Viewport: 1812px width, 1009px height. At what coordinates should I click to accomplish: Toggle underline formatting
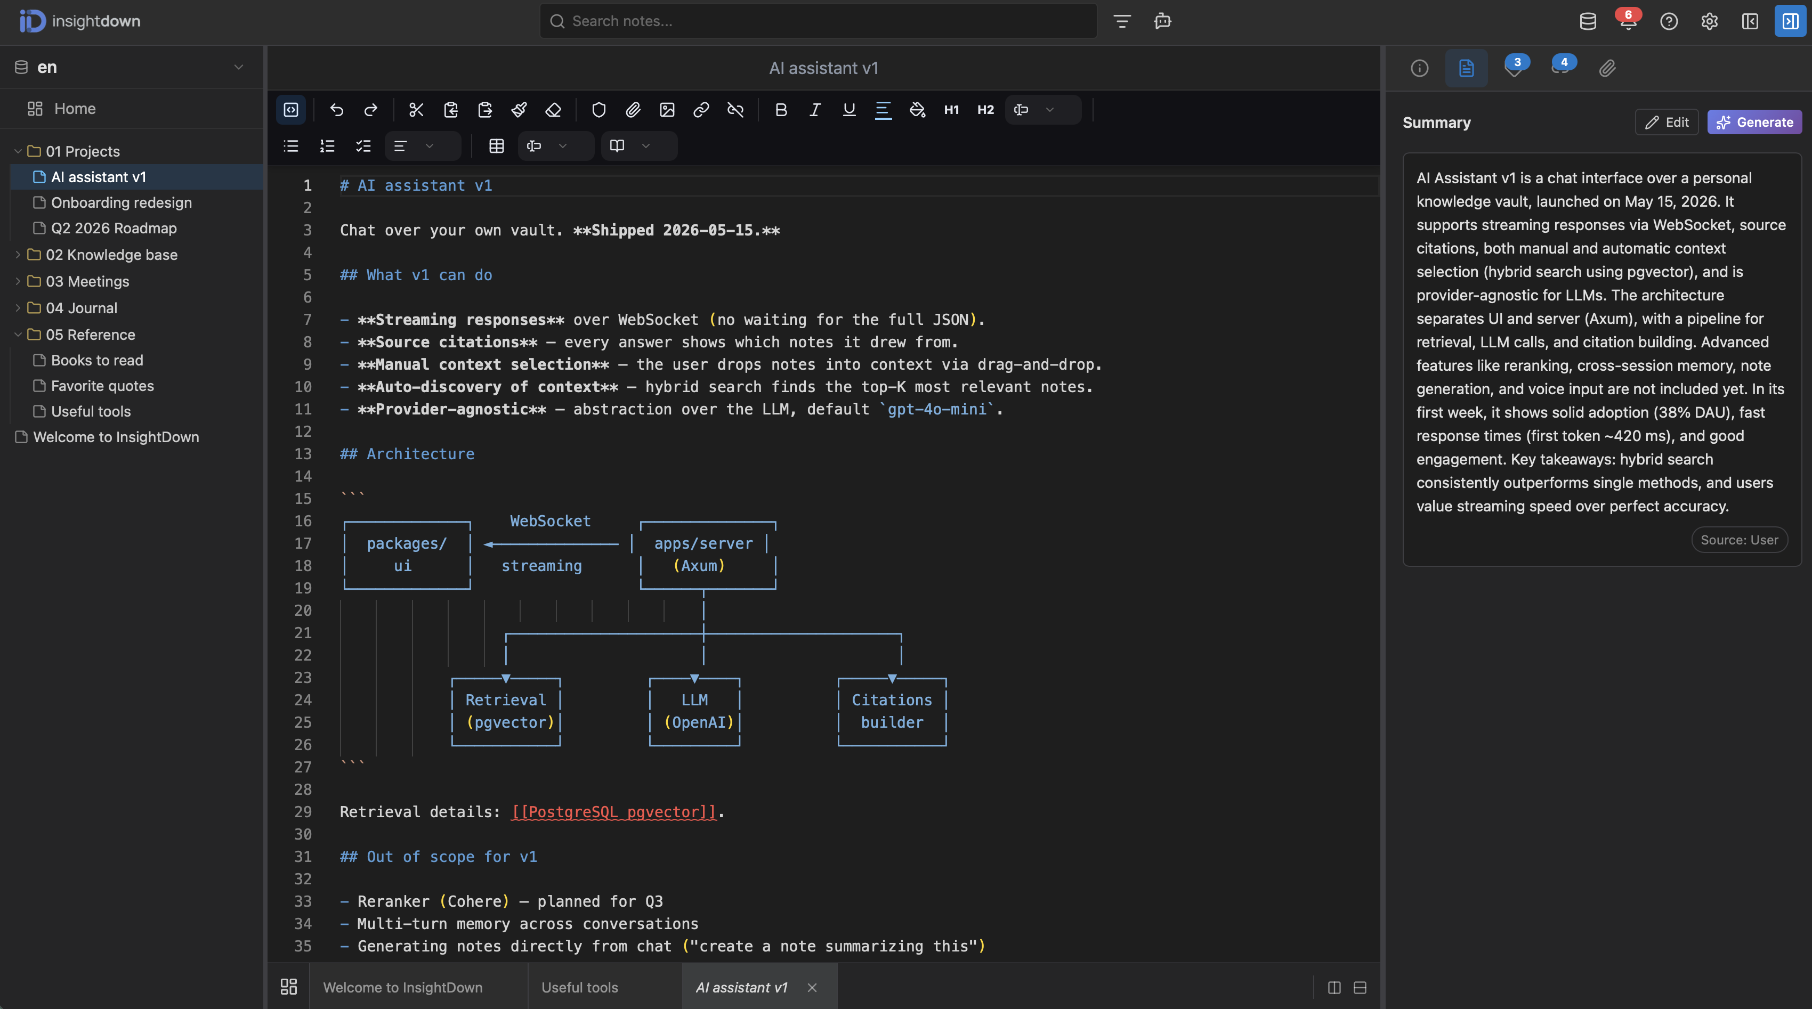(x=849, y=110)
